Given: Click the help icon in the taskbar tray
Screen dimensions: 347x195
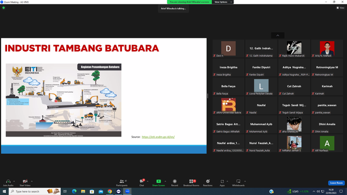Looking at the screenshot, I should [272, 191].
